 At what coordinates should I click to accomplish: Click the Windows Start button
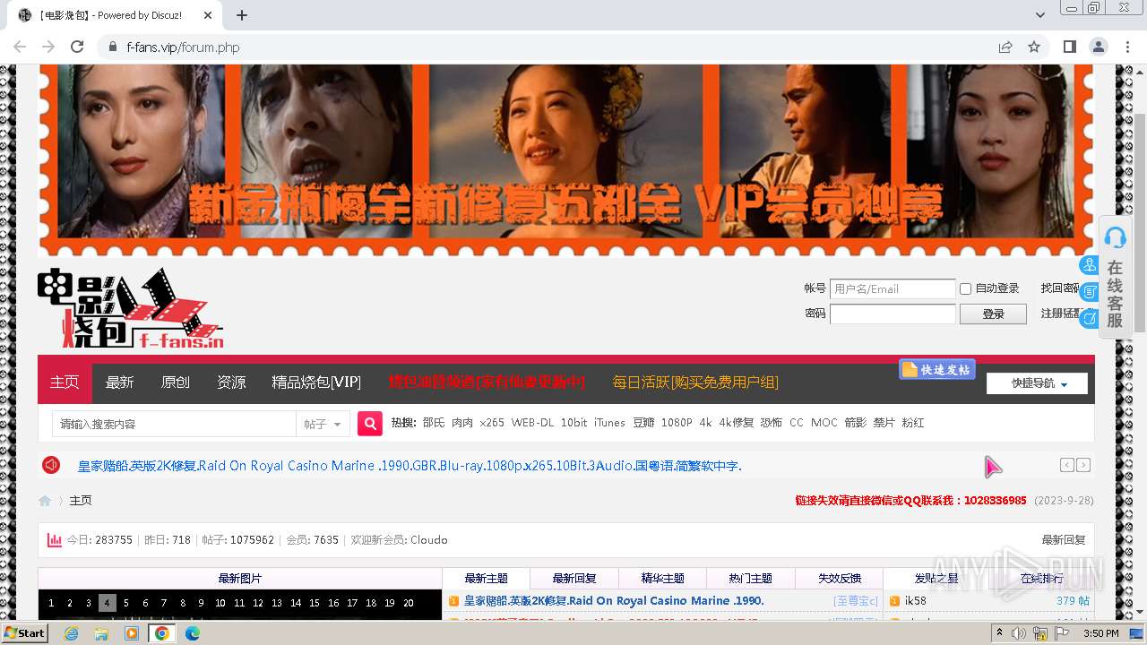(24, 632)
